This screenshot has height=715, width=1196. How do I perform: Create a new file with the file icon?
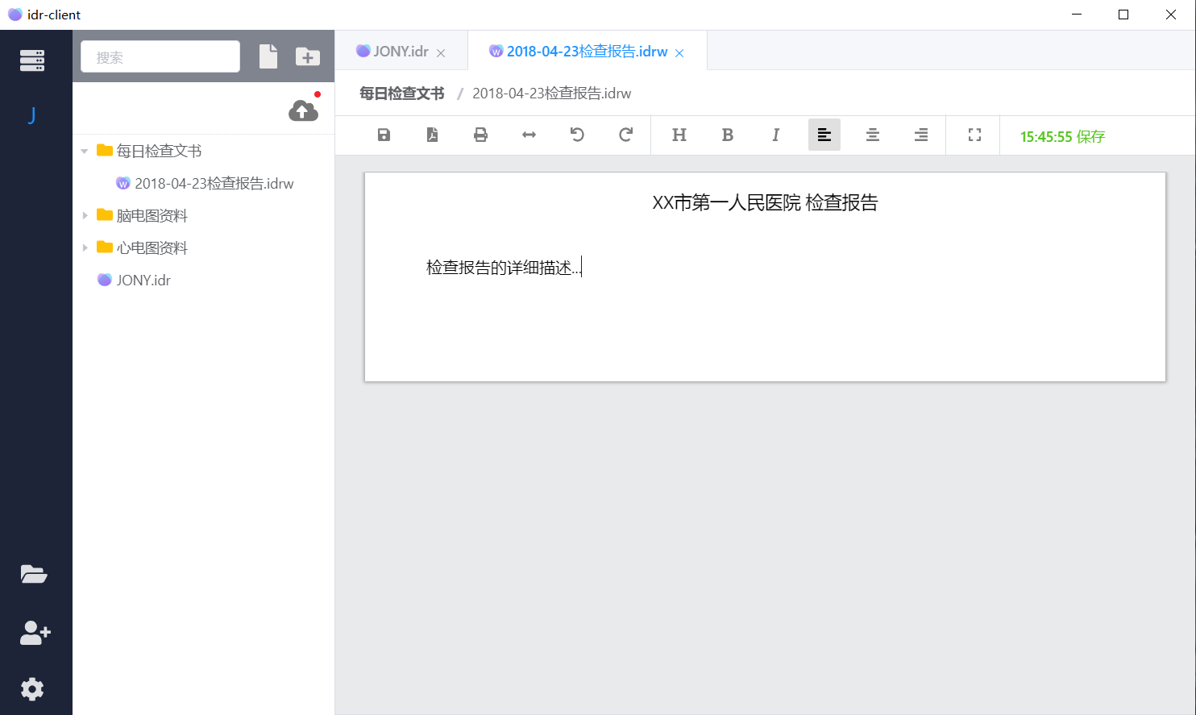tap(268, 56)
